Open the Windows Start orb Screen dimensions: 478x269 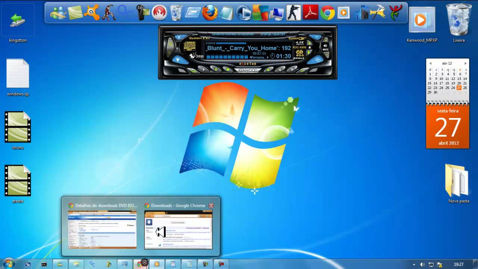pos(8,264)
